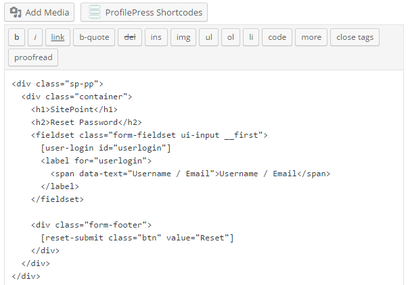Wrap selection with code button
Screen dimensions: 408x285
tap(277, 37)
